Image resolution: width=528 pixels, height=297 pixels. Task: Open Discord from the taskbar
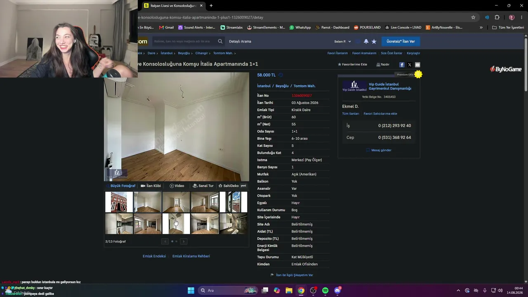click(x=337, y=290)
